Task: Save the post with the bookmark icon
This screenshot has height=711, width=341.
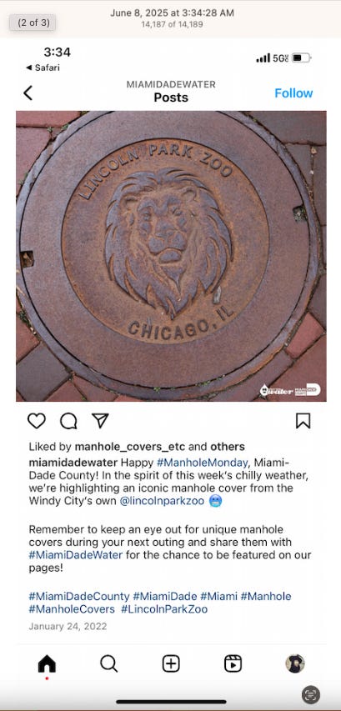Action: (x=303, y=421)
